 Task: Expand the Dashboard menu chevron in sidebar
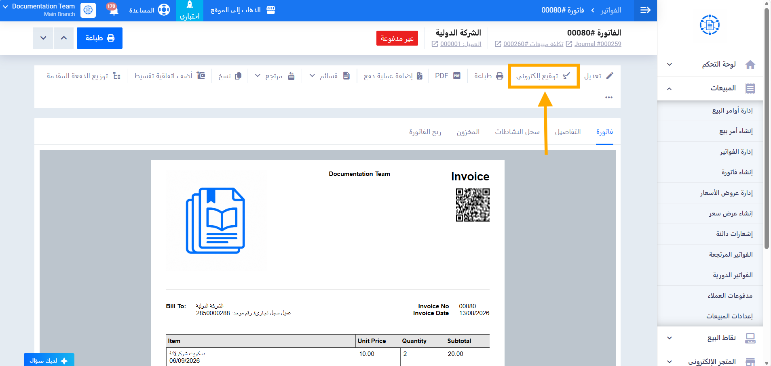point(670,65)
